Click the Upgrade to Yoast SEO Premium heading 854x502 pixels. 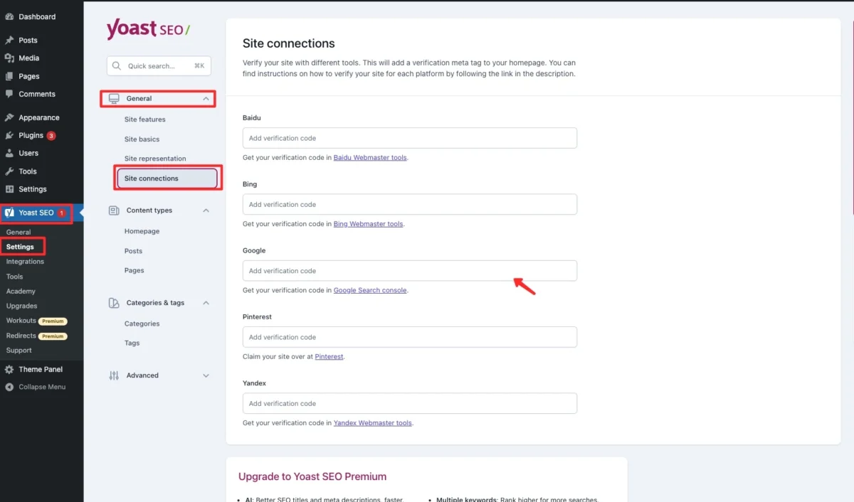click(x=312, y=476)
